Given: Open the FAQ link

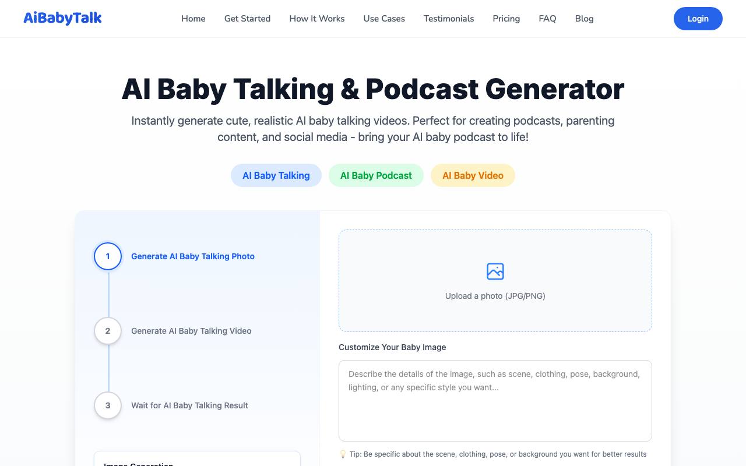Looking at the screenshot, I should coord(547,19).
